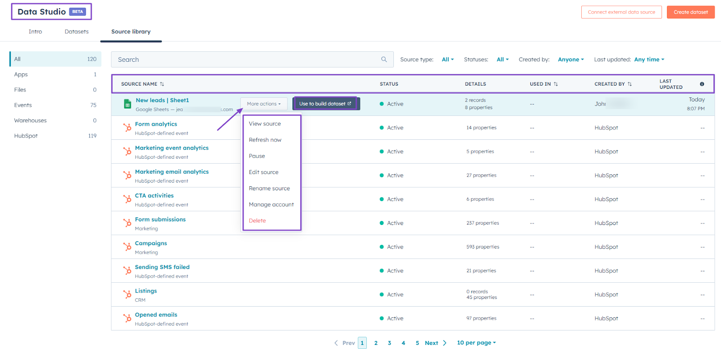
Task: Select the Source library tab
Action: pyautogui.click(x=131, y=32)
